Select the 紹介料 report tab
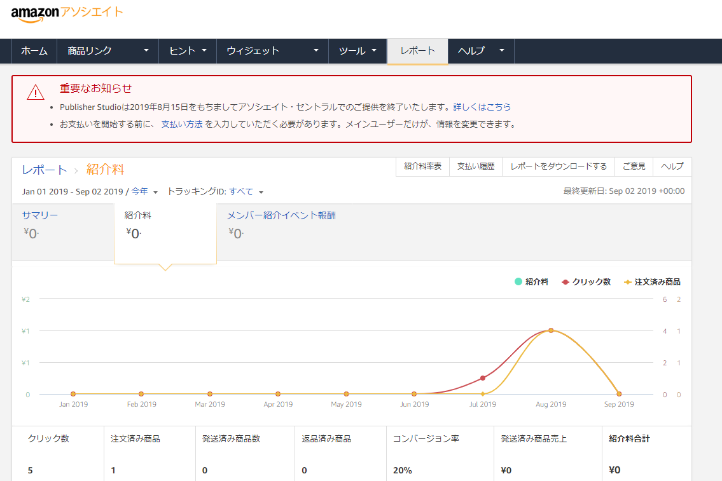This screenshot has height=481, width=722. pos(165,234)
